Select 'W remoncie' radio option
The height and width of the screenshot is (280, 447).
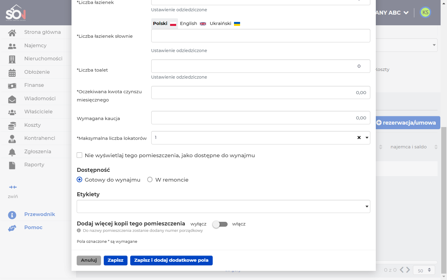click(x=150, y=179)
